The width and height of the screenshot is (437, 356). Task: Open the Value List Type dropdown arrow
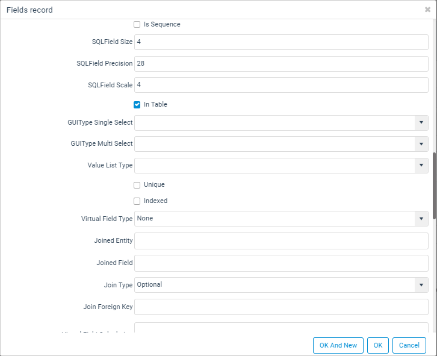tap(421, 166)
